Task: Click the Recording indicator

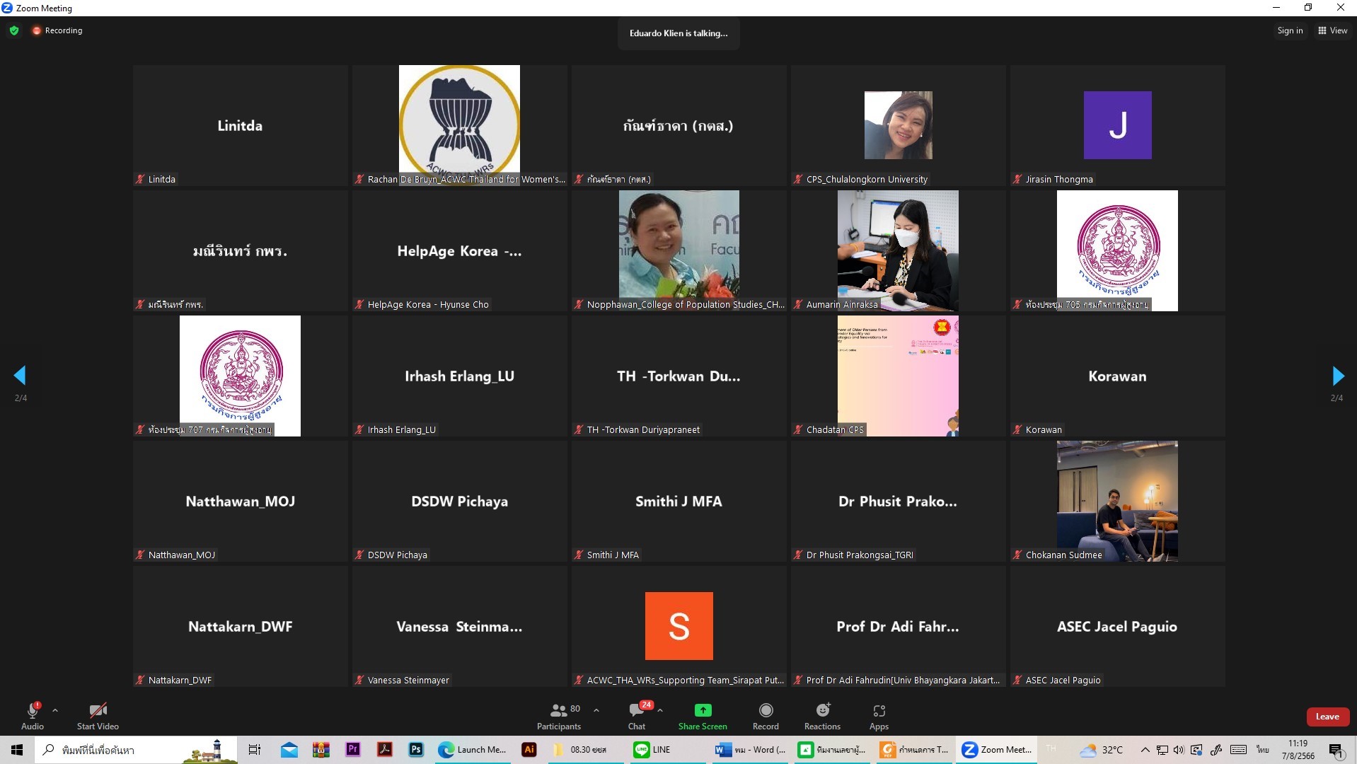Action: (57, 30)
